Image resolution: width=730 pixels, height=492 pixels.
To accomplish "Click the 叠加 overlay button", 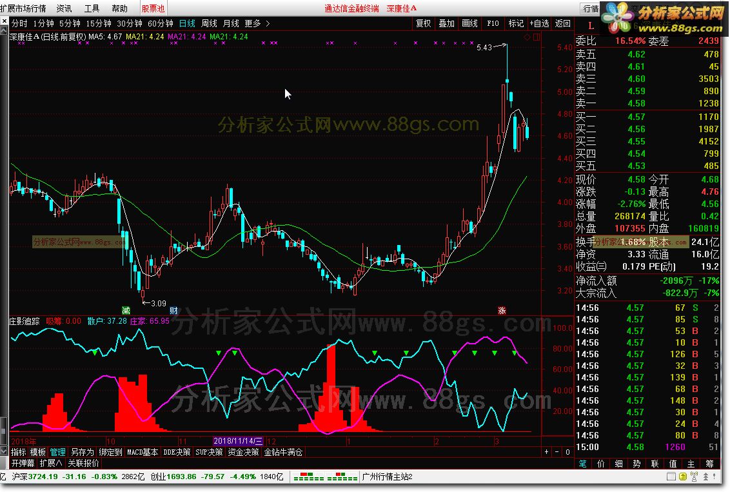I will tap(446, 23).
